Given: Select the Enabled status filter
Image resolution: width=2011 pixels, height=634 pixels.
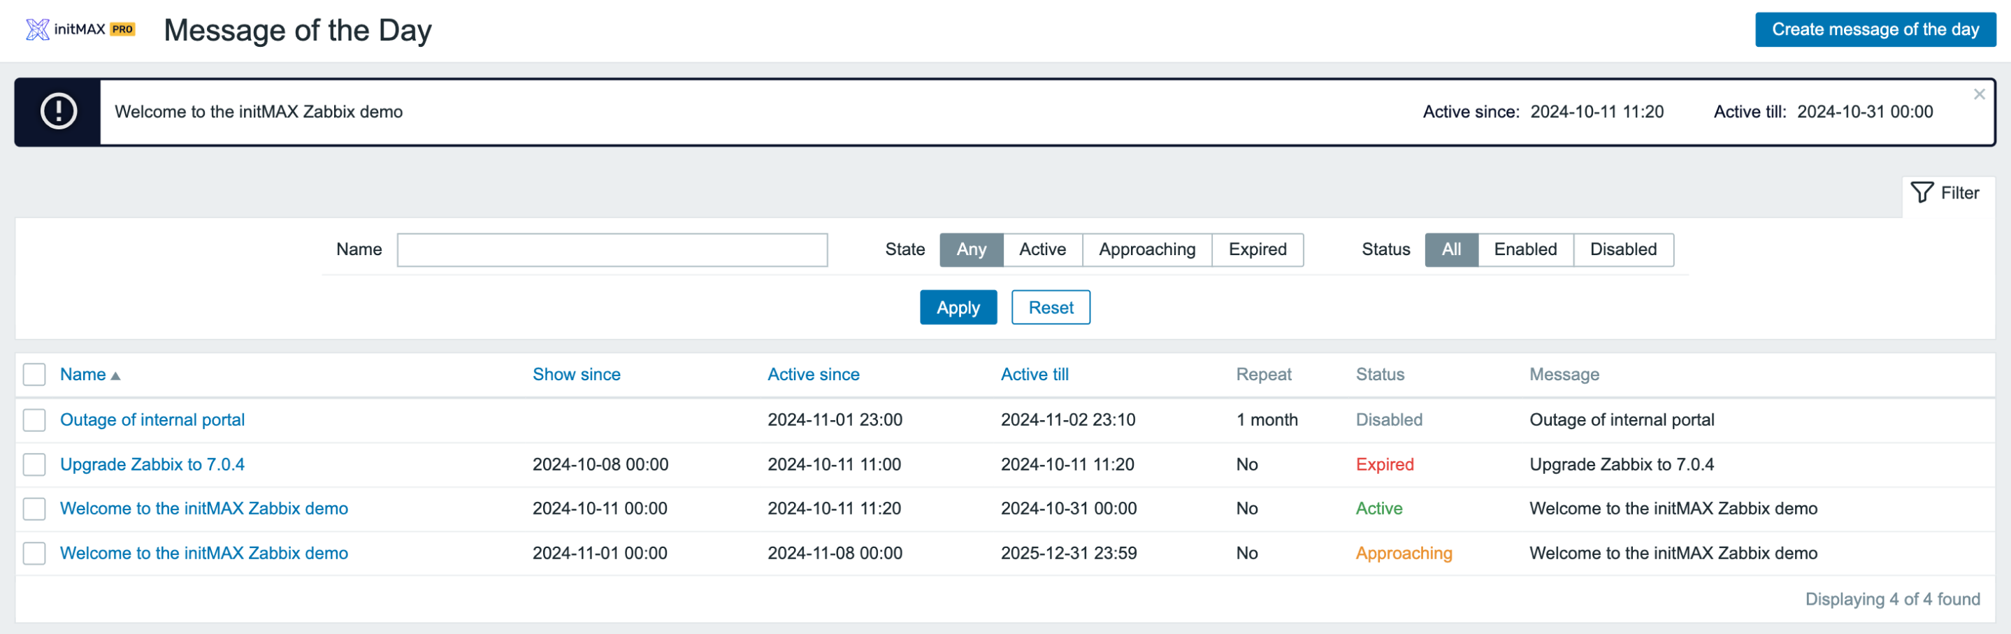Looking at the screenshot, I should [x=1525, y=250].
